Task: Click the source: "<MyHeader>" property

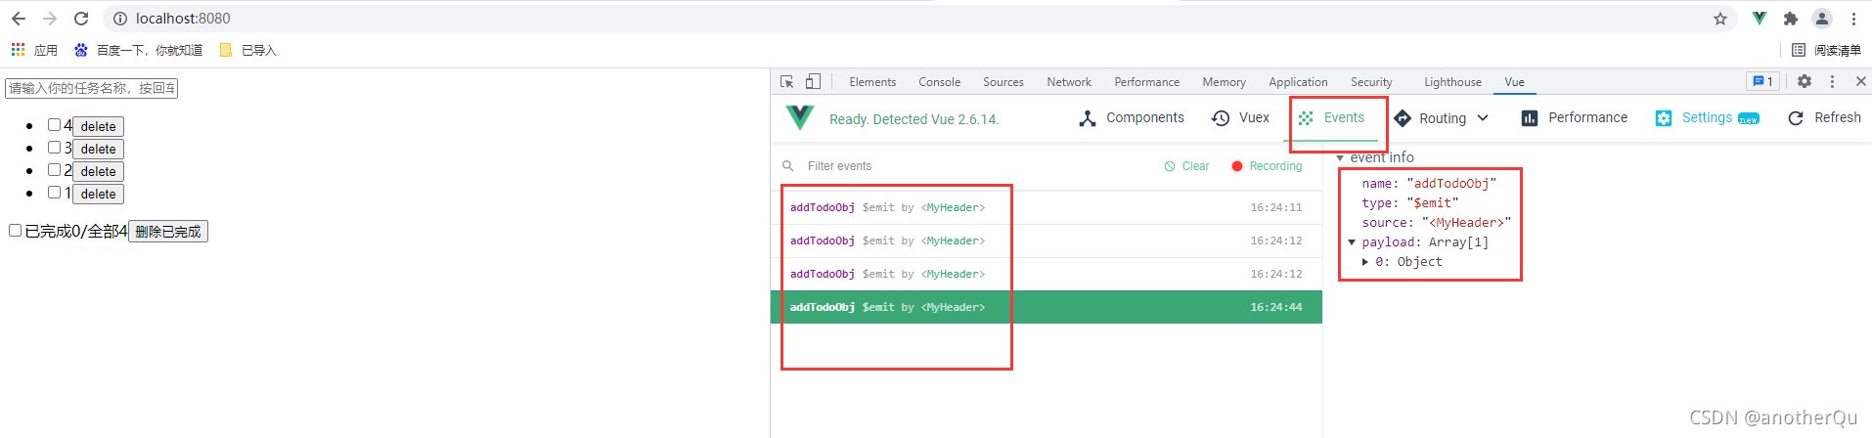Action: (x=1437, y=223)
